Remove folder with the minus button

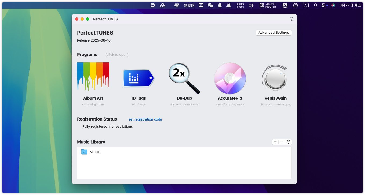pyautogui.click(x=282, y=142)
